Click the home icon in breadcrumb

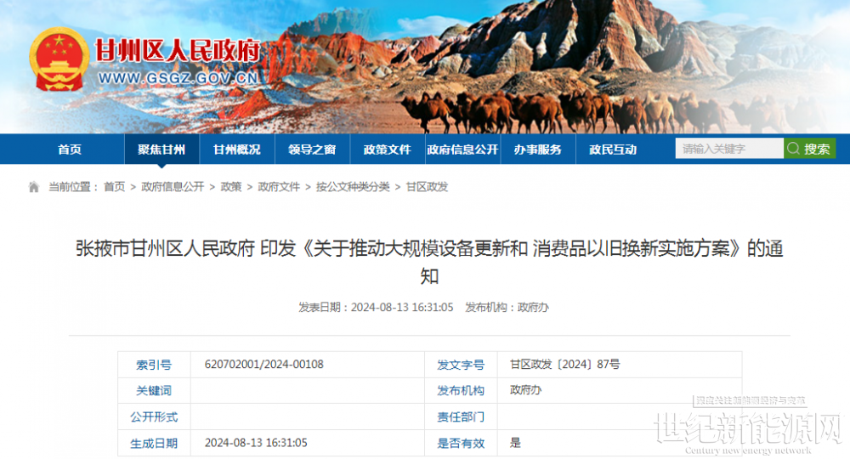(x=34, y=187)
